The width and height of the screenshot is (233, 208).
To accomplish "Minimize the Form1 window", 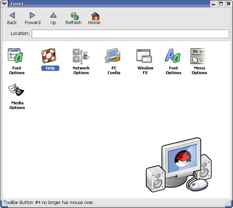I will click(214, 4).
